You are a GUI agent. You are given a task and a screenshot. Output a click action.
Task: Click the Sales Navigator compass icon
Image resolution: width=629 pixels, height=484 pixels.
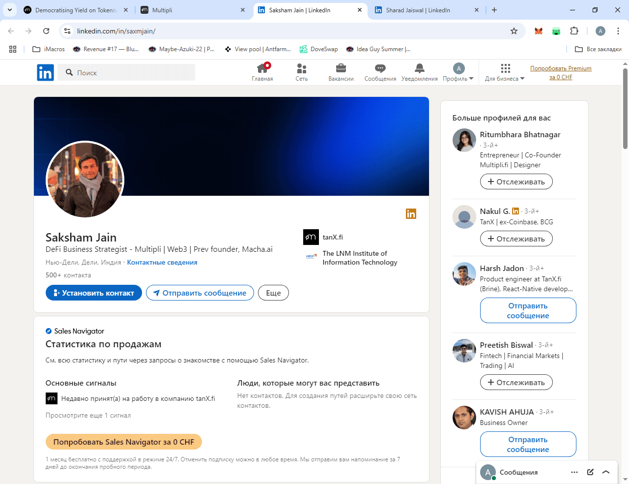(49, 331)
